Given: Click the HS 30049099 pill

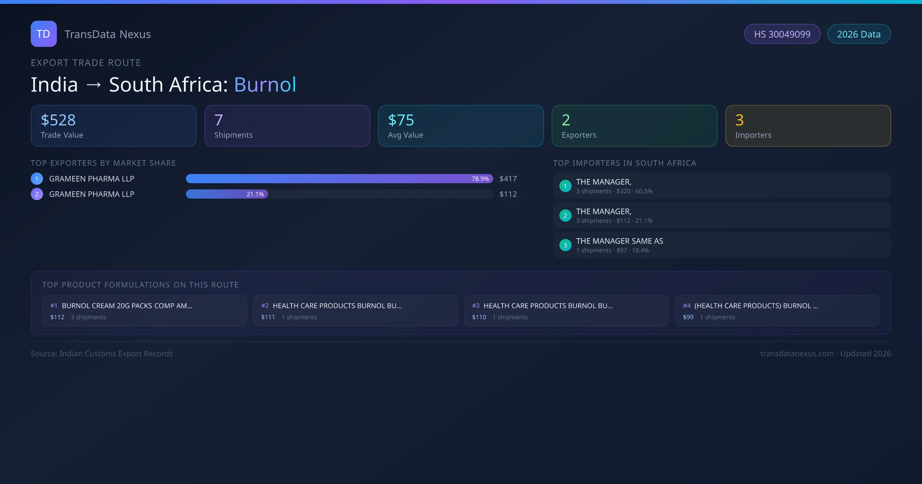Looking at the screenshot, I should 782,34.
